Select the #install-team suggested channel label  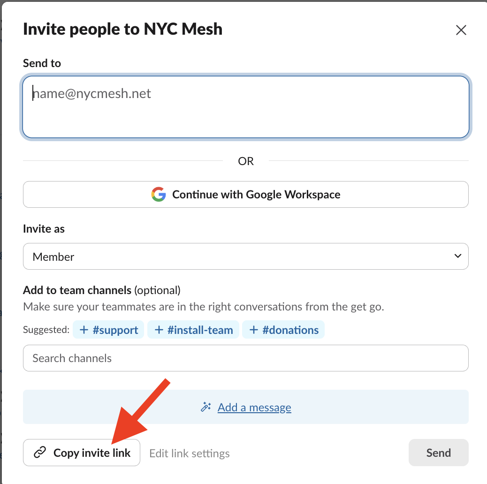coord(200,330)
